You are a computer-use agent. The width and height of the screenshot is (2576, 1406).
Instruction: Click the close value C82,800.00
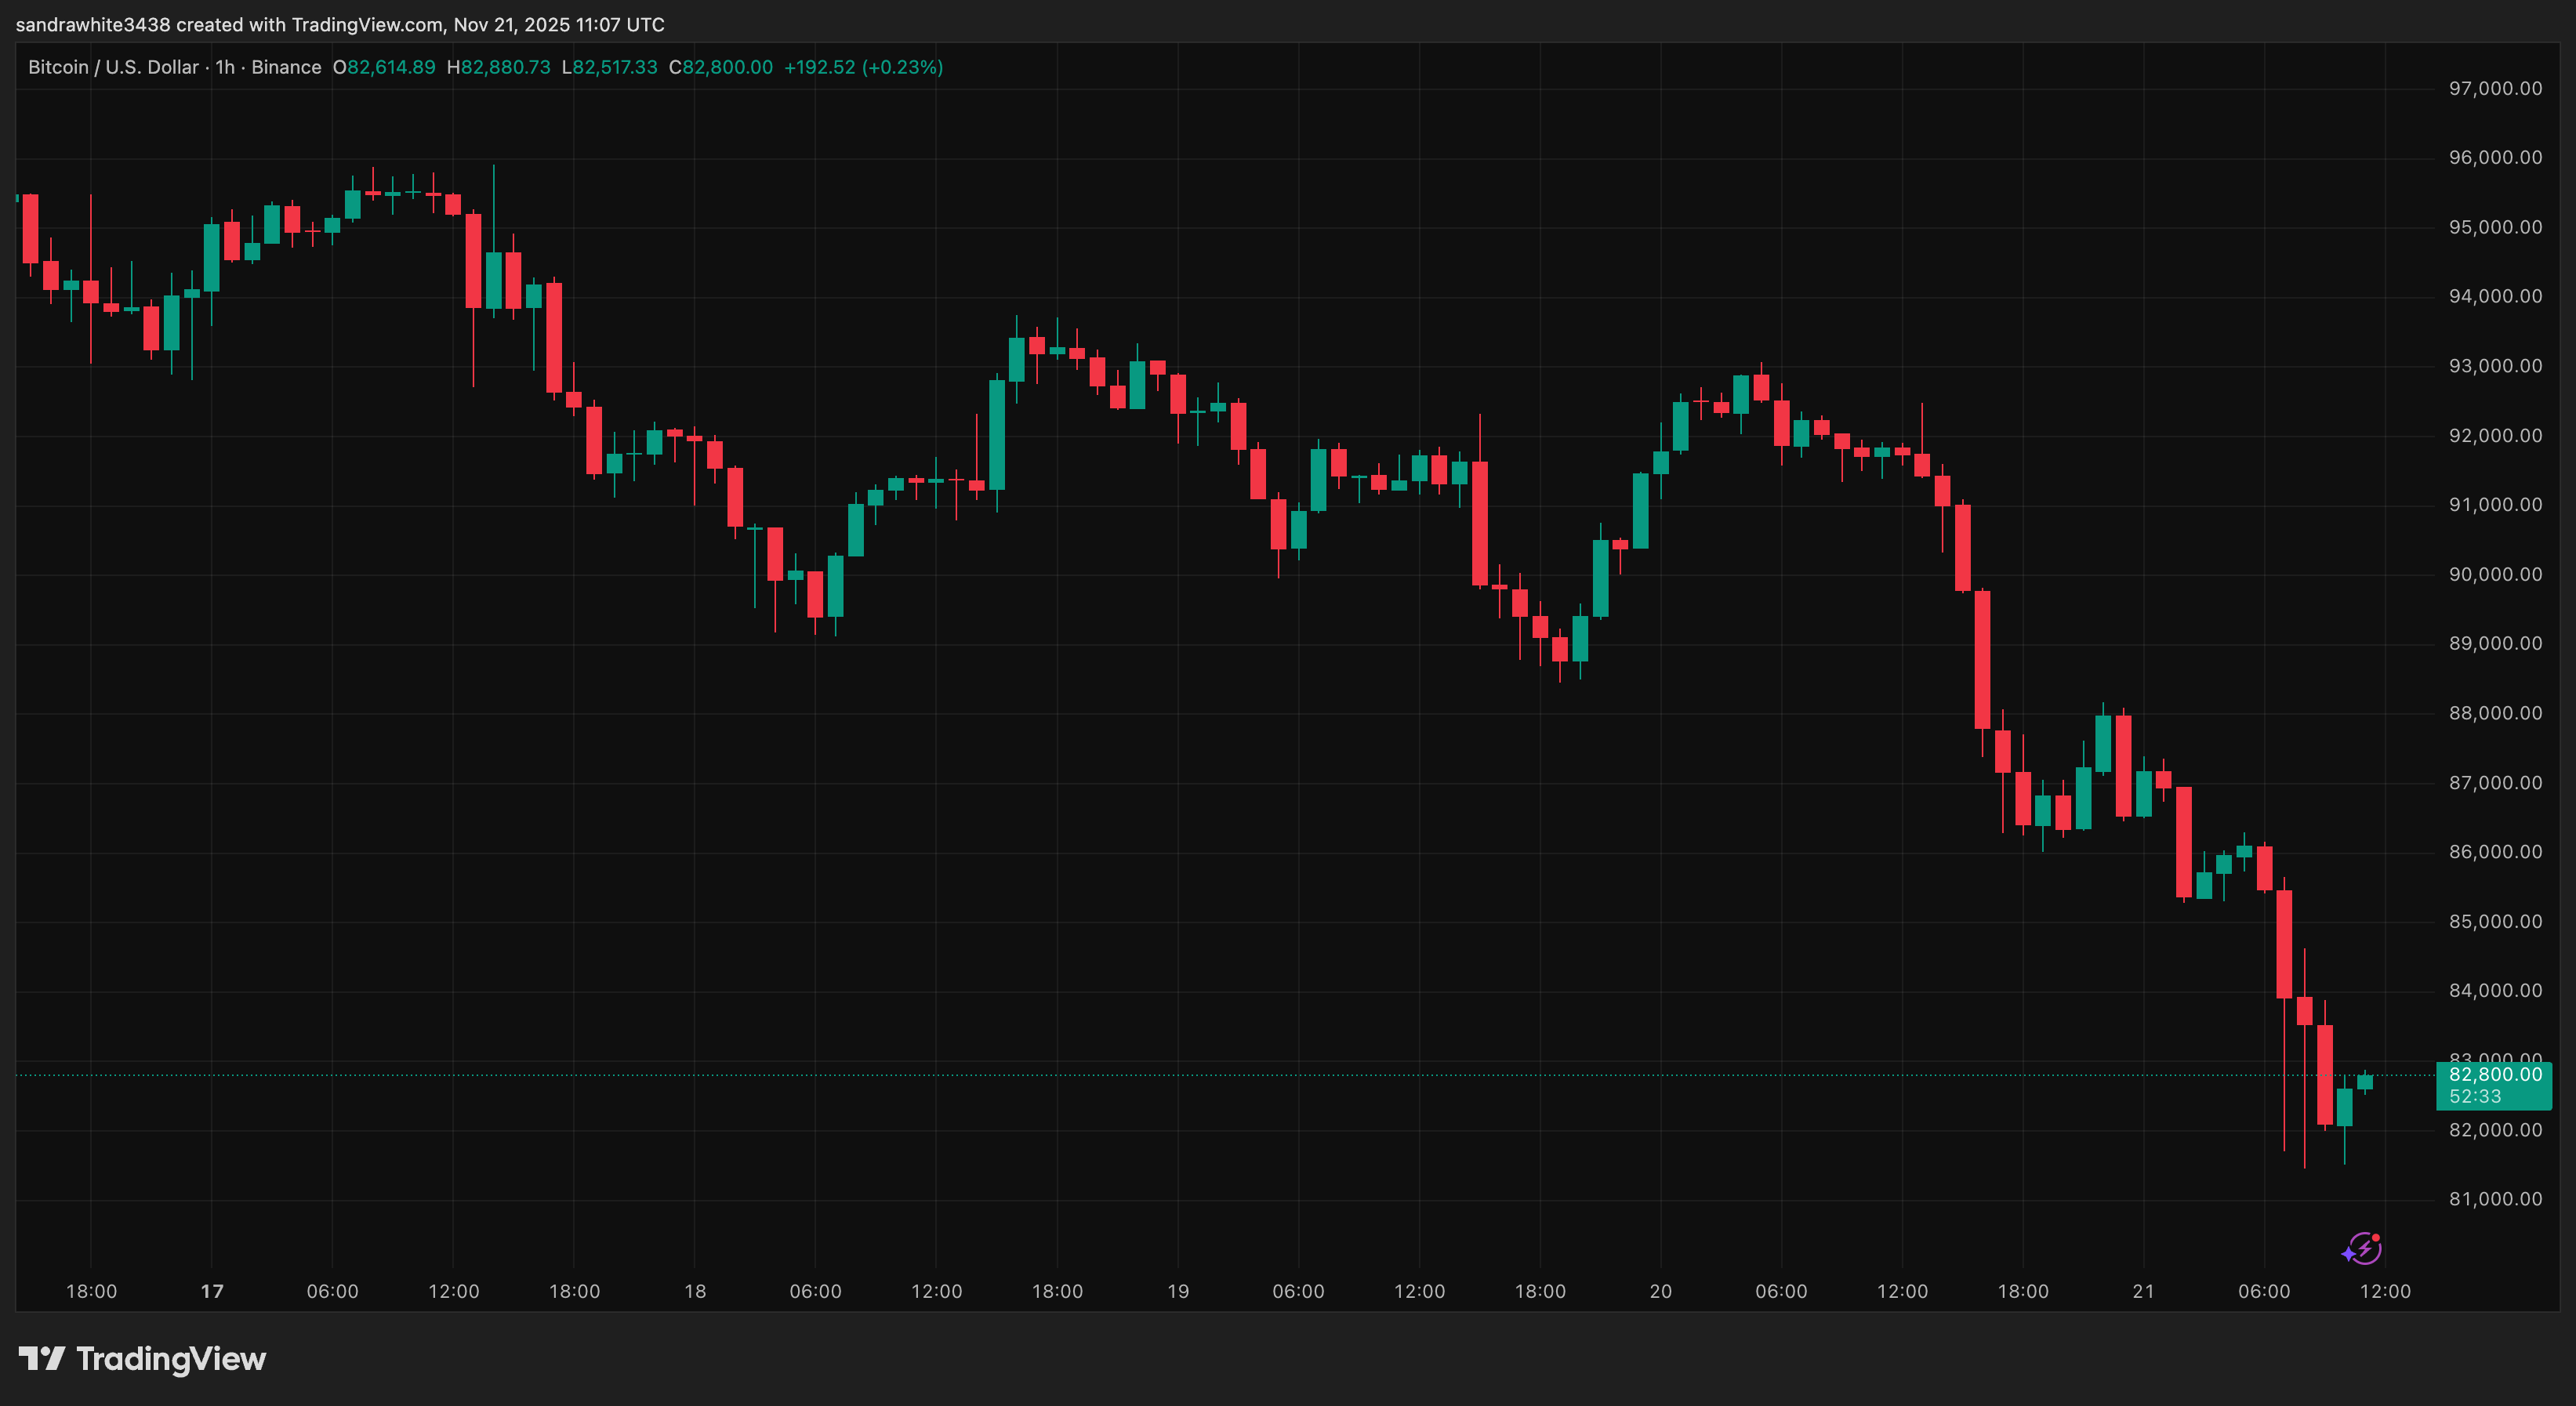pos(723,67)
